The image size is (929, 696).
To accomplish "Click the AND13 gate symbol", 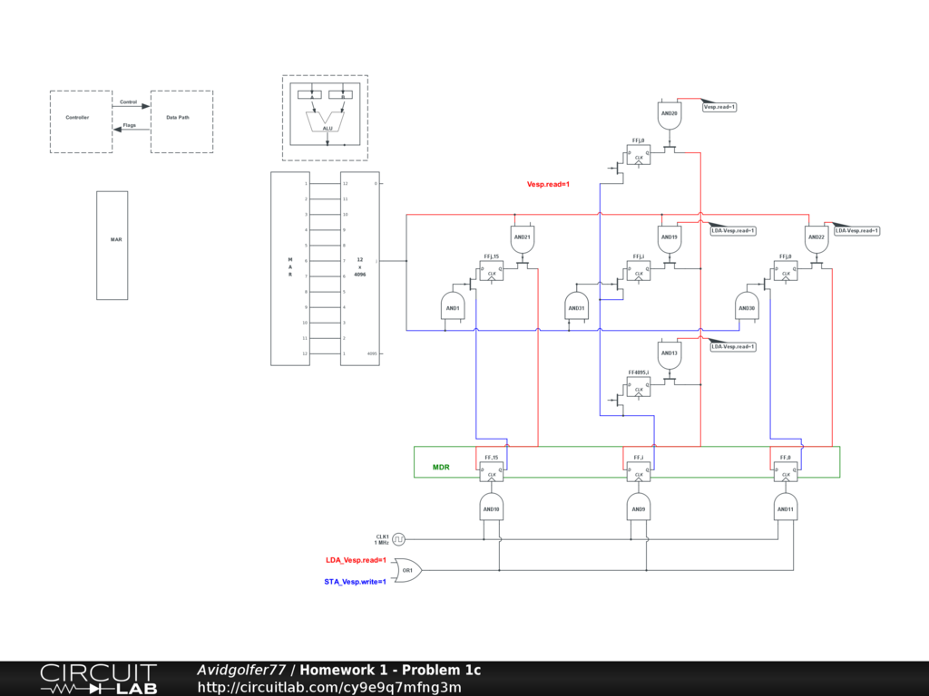I will click(x=670, y=354).
